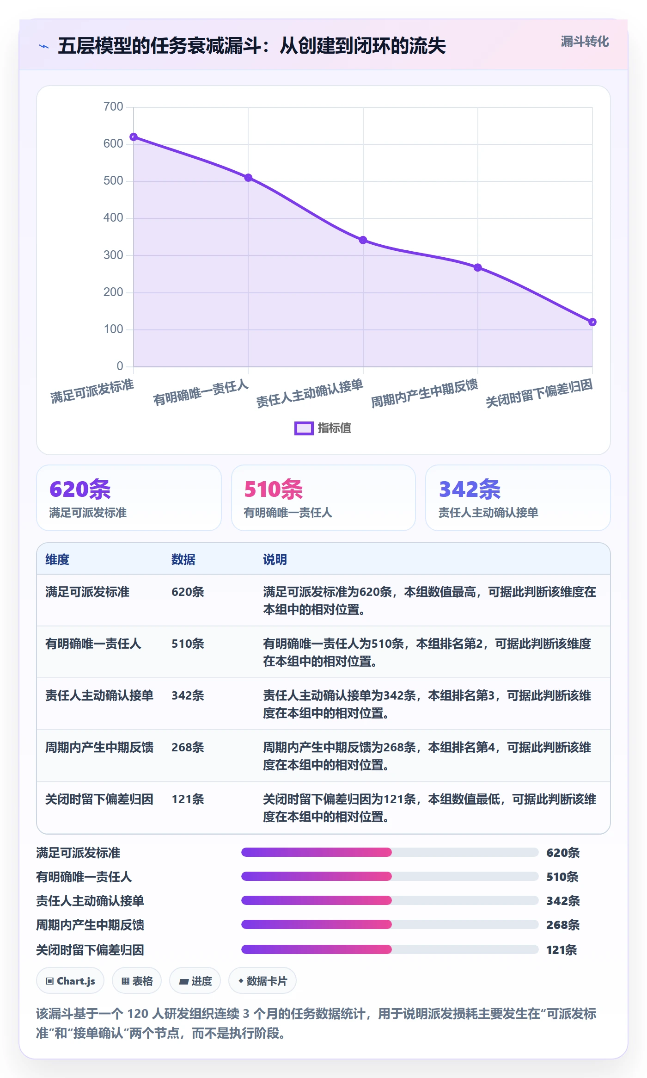Screen dimensions: 647x1078
Task: Select the 进度 tag
Action: click(x=195, y=980)
